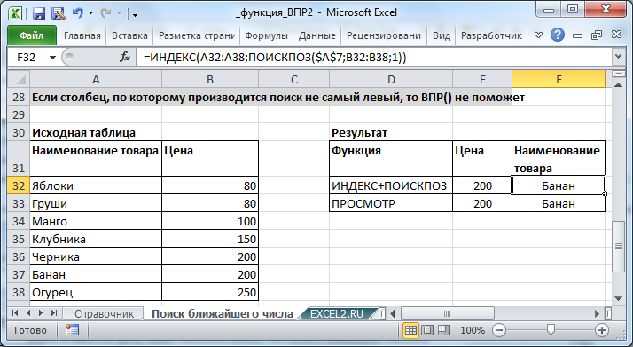The image size is (633, 347).
Task: Click into the formula bar text
Action: 374,58
